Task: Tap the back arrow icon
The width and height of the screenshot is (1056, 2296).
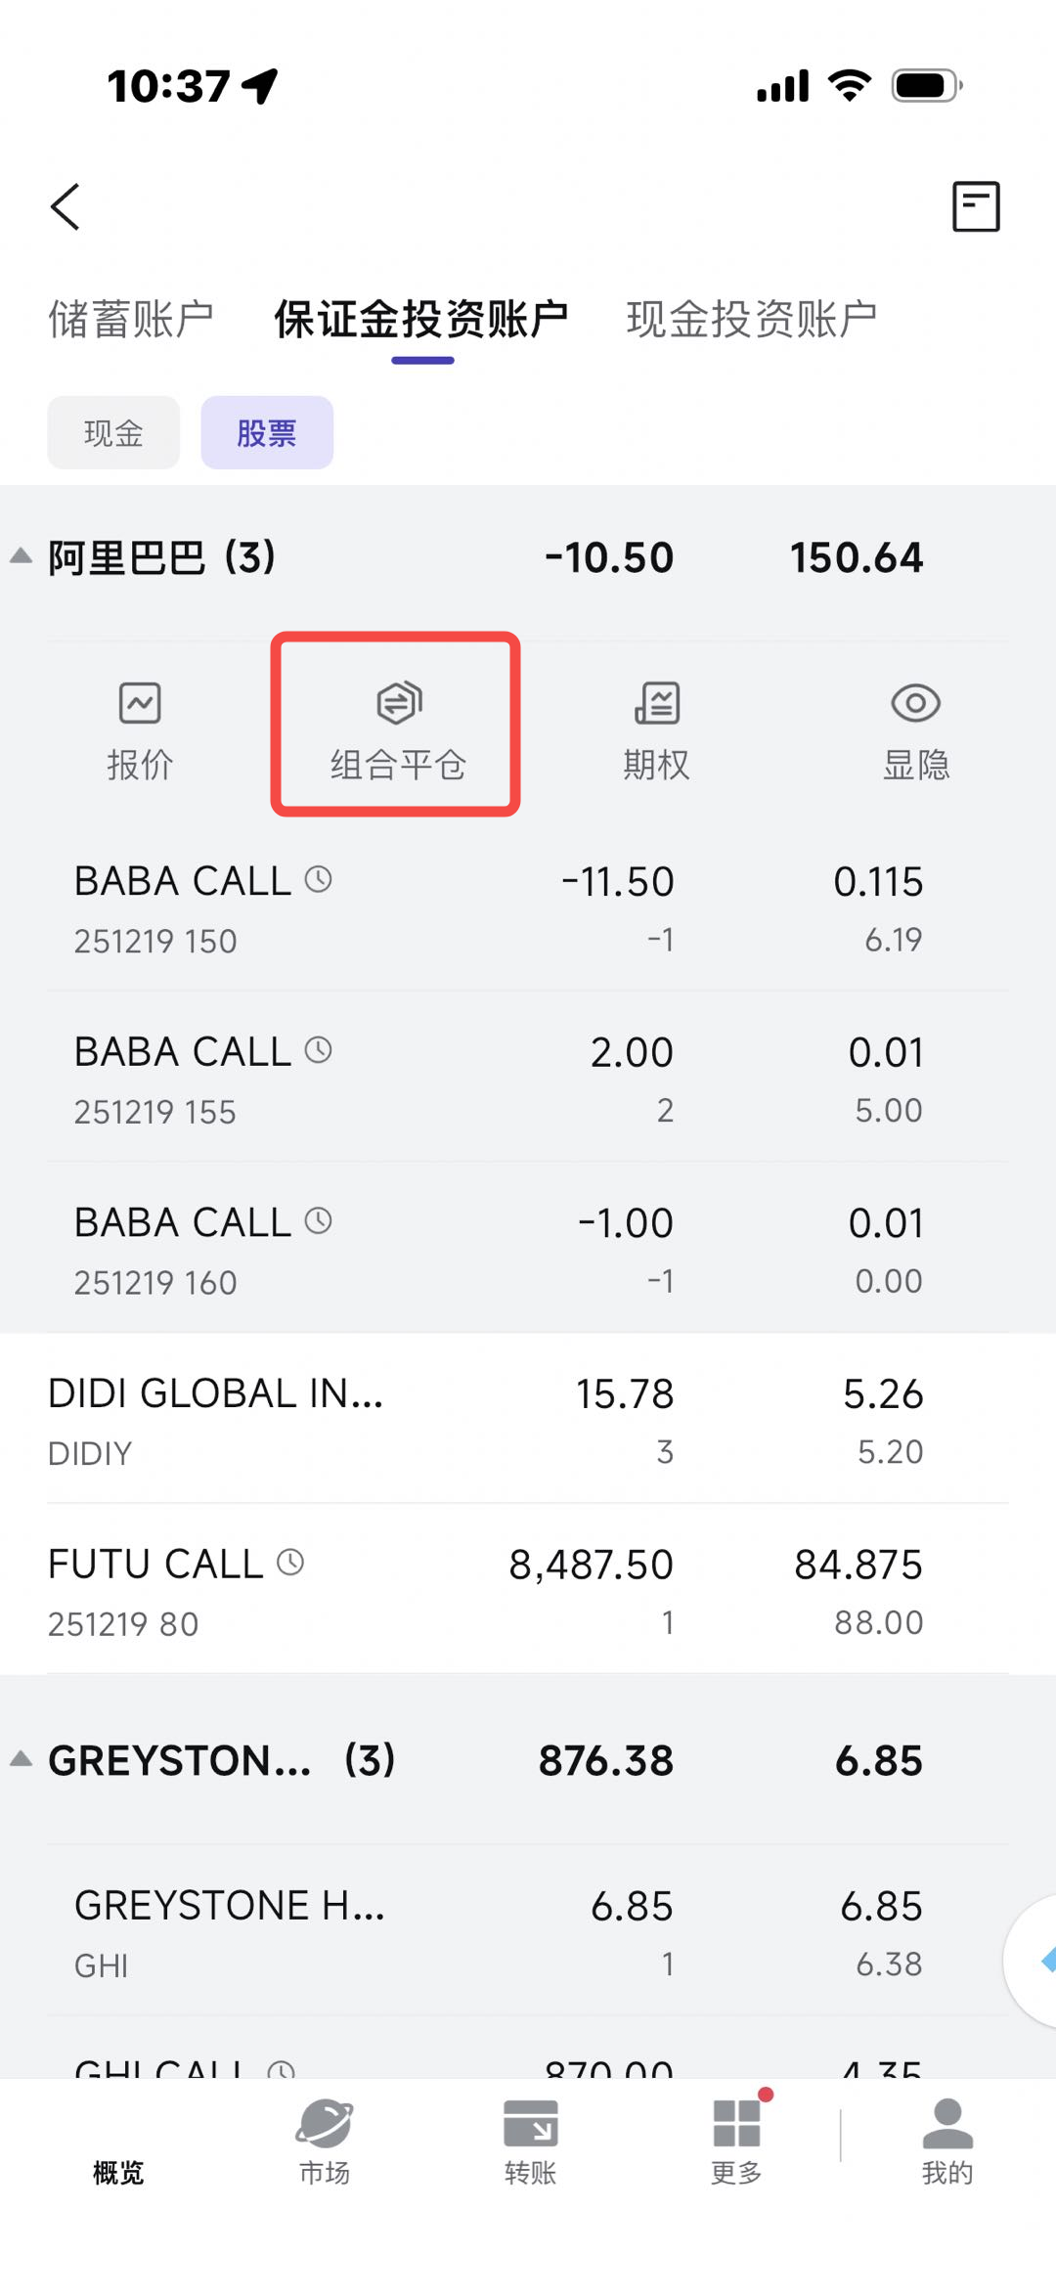Action: 66,206
